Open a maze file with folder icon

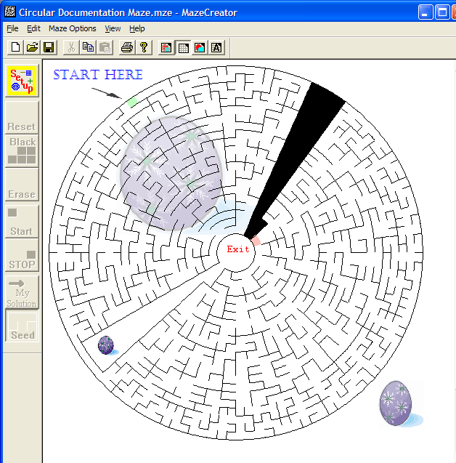pyautogui.click(x=32, y=47)
